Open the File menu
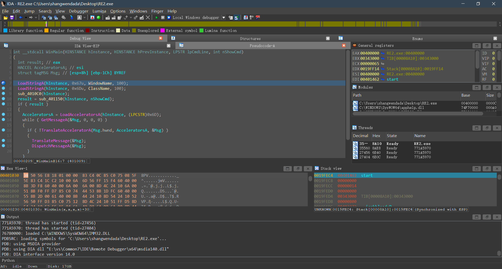This screenshot has height=269, width=502. 5,11
